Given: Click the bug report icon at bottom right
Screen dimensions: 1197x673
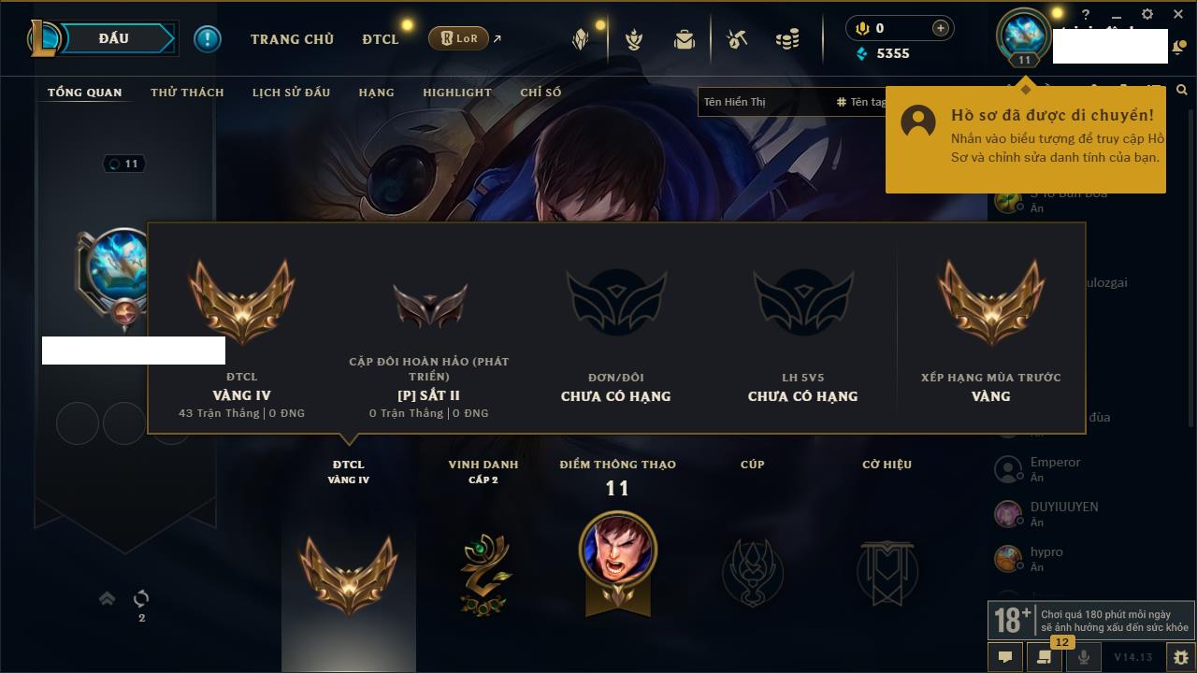Looking at the screenshot, I should pyautogui.click(x=1180, y=657).
